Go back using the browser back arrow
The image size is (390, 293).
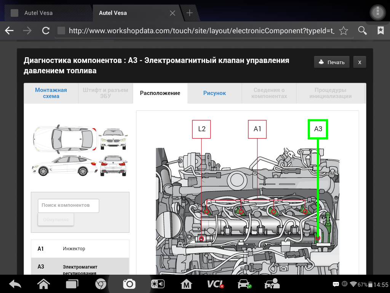tap(9, 31)
